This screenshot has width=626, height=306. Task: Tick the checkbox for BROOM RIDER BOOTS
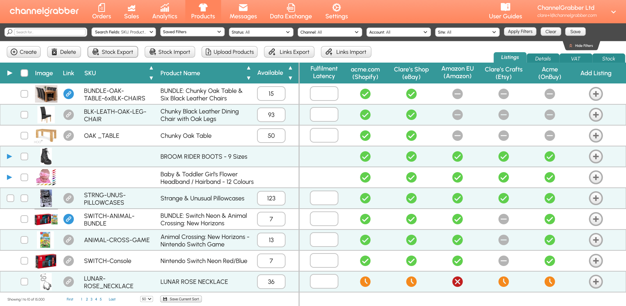[24, 156]
